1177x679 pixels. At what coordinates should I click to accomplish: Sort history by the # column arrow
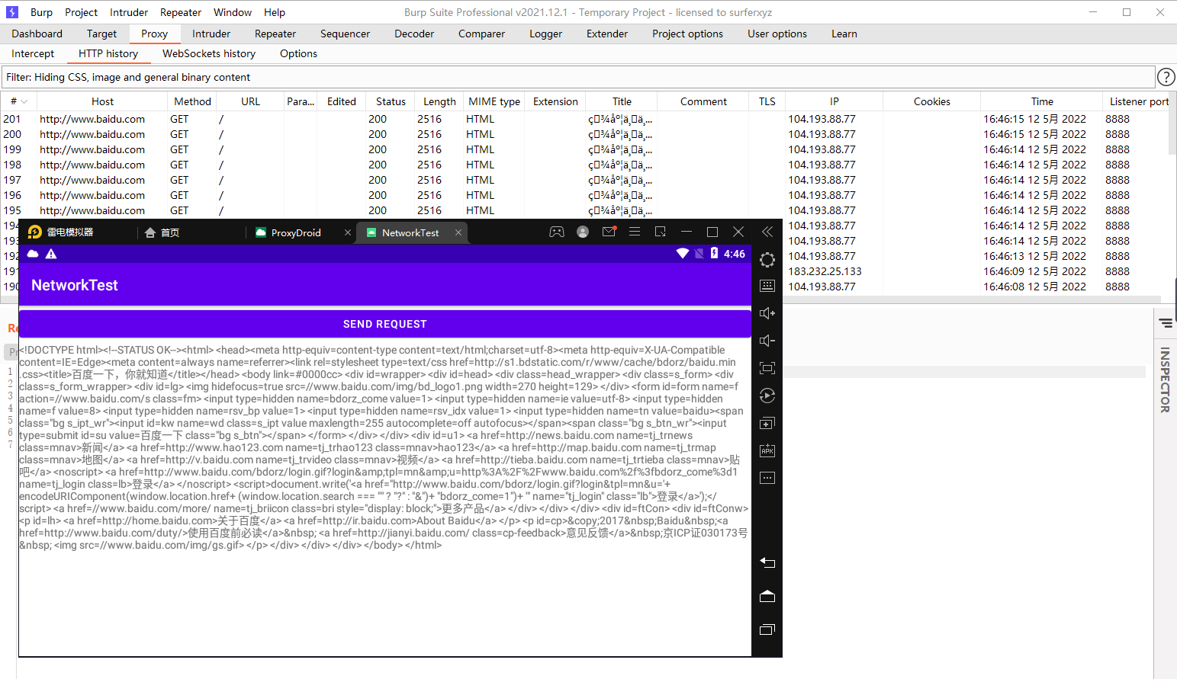24,101
